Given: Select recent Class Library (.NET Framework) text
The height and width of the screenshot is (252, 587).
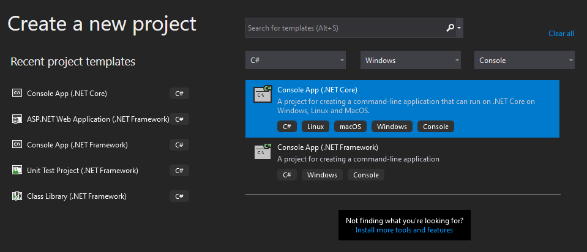Looking at the screenshot, I should (77, 196).
